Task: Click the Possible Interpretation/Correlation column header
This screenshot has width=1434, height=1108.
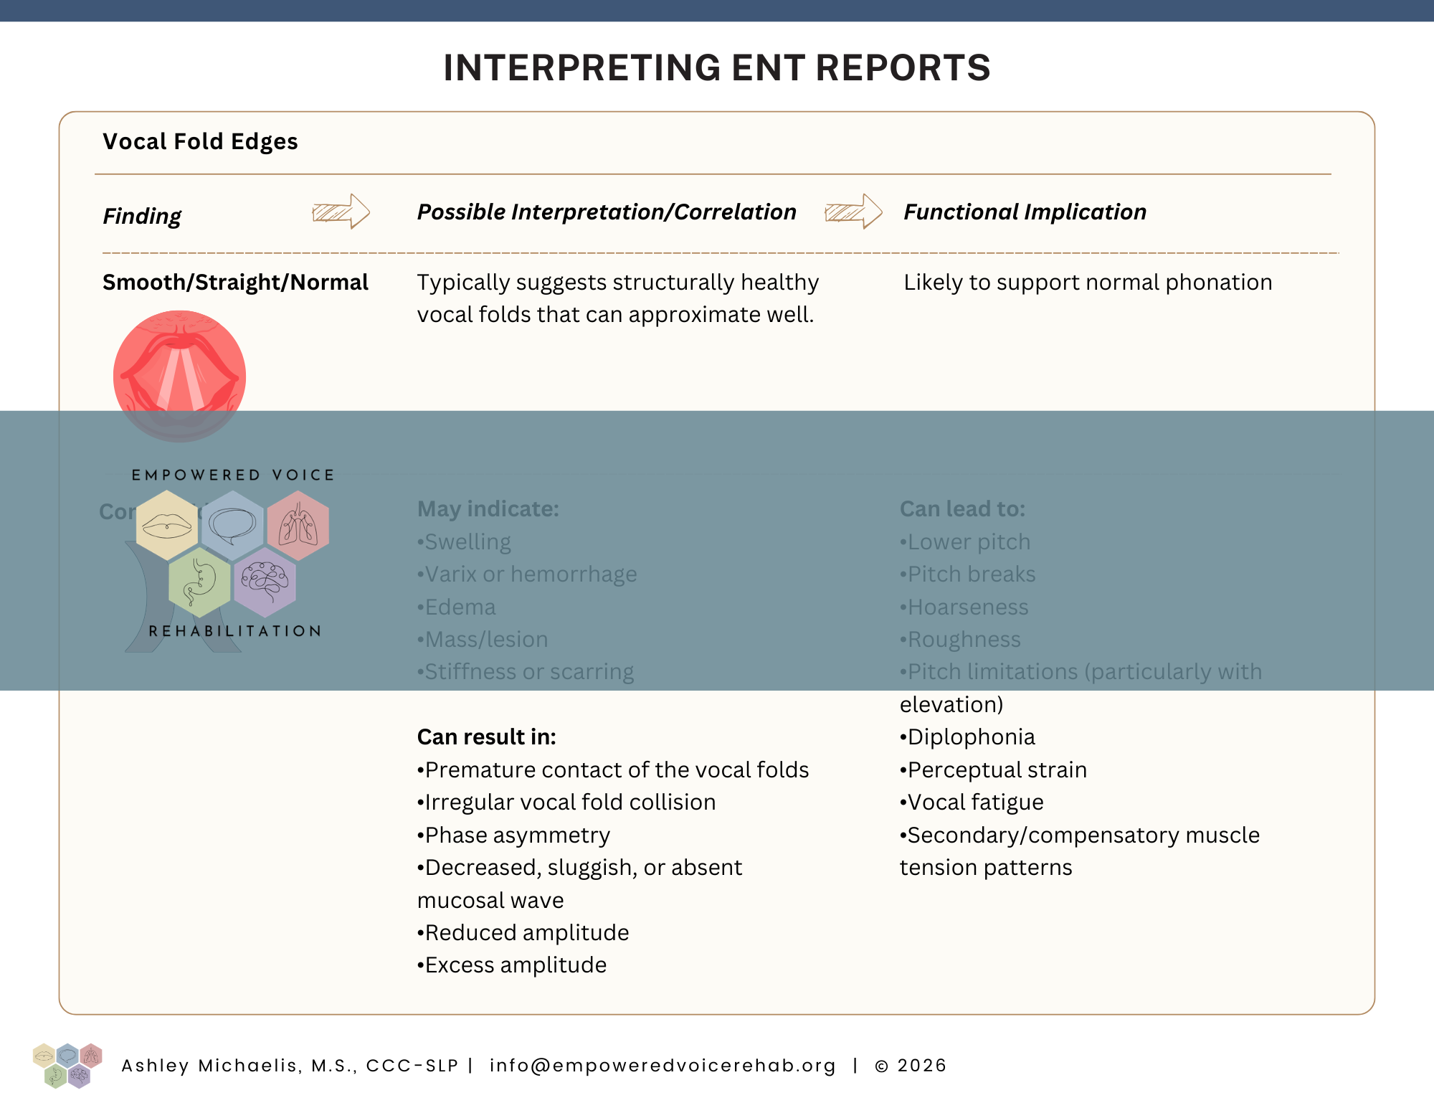Action: [x=607, y=212]
